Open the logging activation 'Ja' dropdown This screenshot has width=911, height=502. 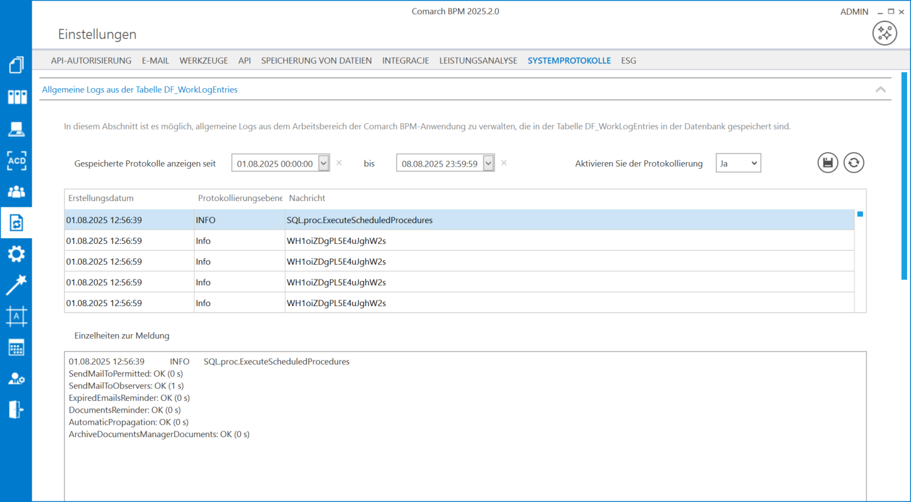pyautogui.click(x=738, y=163)
